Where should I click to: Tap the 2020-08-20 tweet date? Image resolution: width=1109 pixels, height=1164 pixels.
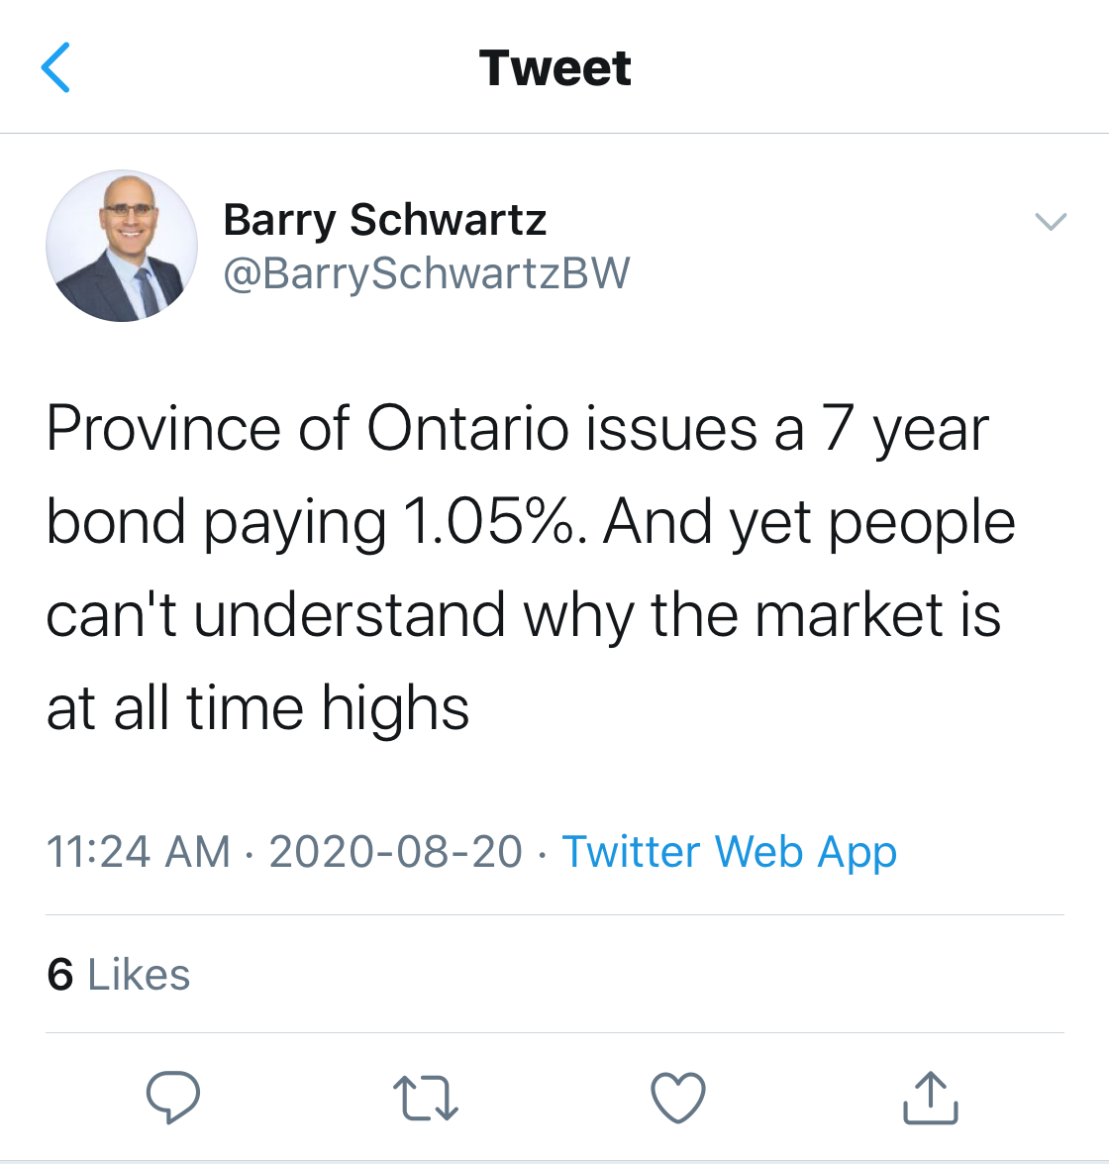click(x=395, y=851)
